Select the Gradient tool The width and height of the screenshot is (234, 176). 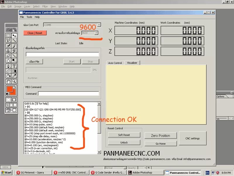click(14, 71)
